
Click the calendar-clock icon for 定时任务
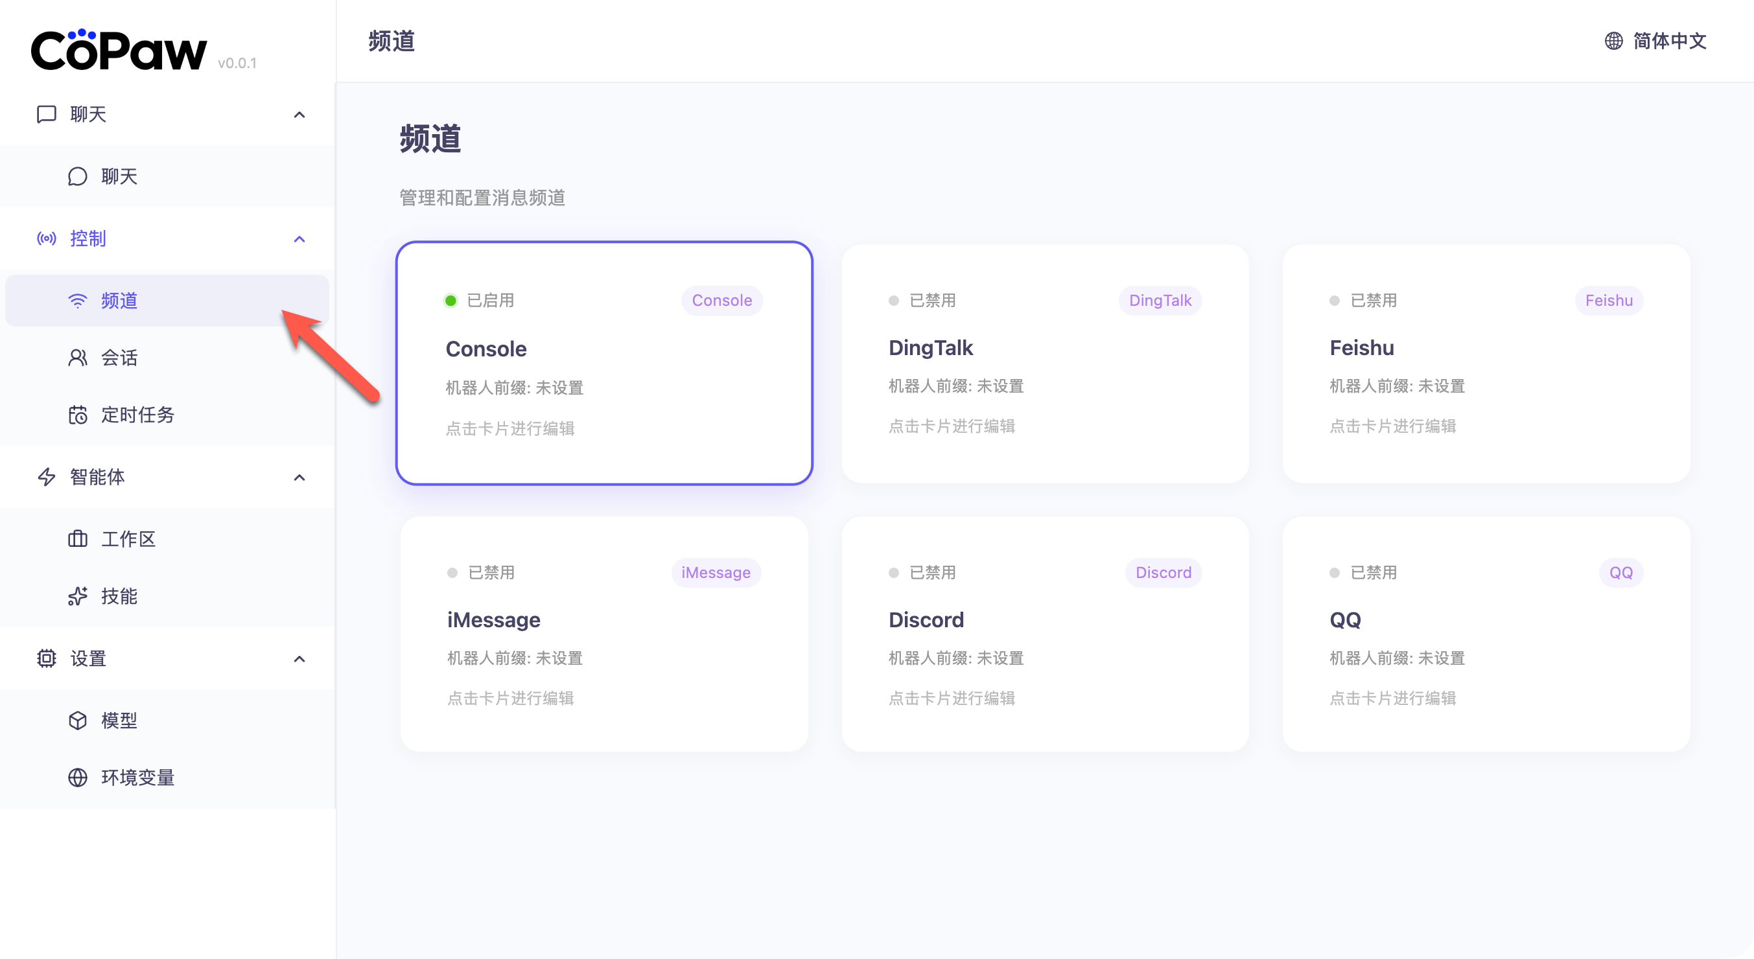pyautogui.click(x=78, y=415)
